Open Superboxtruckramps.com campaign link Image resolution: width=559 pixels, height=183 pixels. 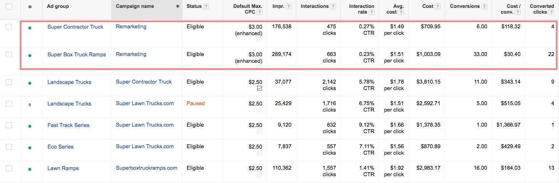click(x=146, y=168)
